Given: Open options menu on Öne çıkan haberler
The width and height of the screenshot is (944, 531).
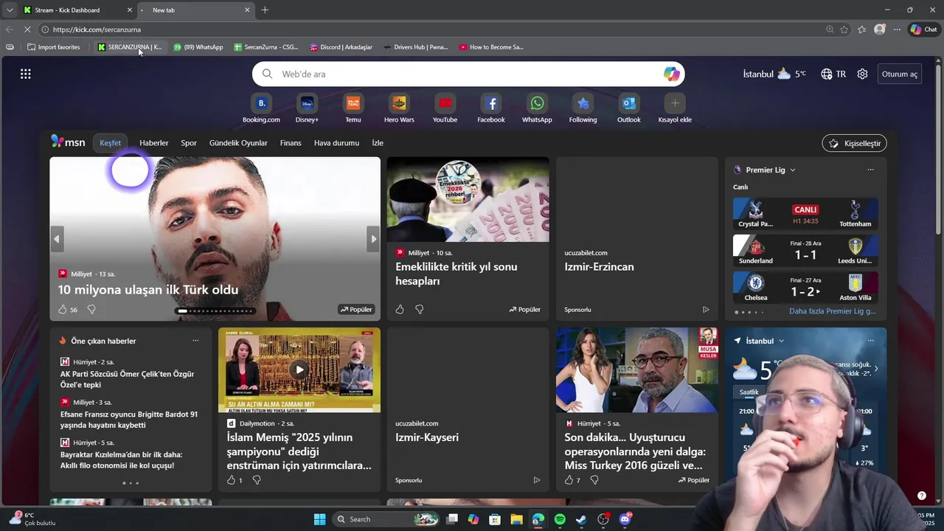Looking at the screenshot, I should point(195,341).
